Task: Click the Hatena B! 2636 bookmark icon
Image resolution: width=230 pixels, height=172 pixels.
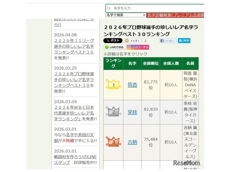Action: 185,41
